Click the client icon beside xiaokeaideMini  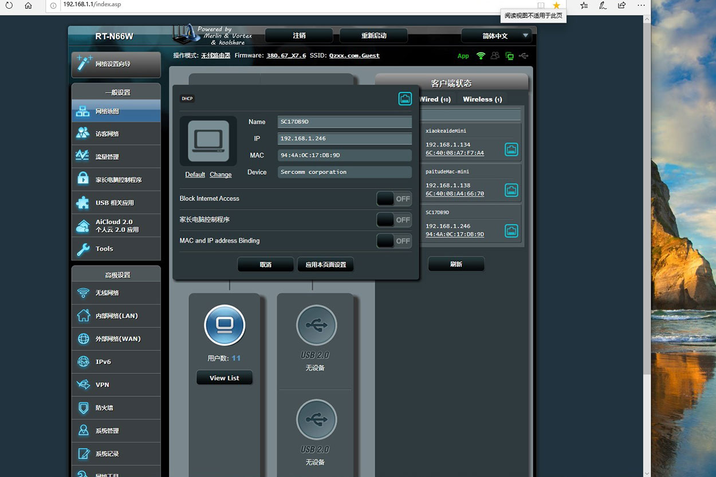click(511, 149)
